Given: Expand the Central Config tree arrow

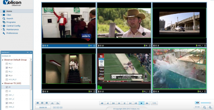Looking at the screenshot, I should tap(1, 26).
